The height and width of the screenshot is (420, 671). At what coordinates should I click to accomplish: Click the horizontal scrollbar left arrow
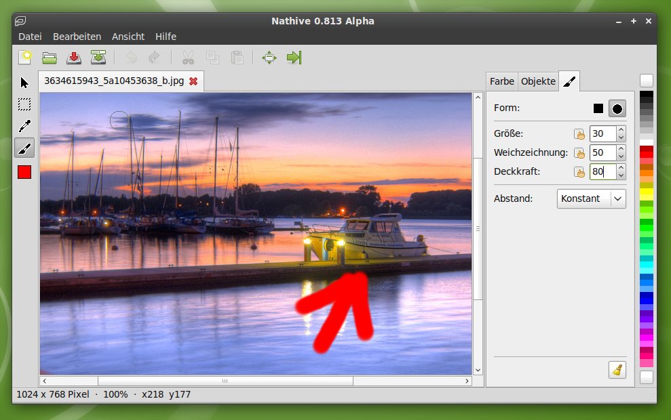45,381
